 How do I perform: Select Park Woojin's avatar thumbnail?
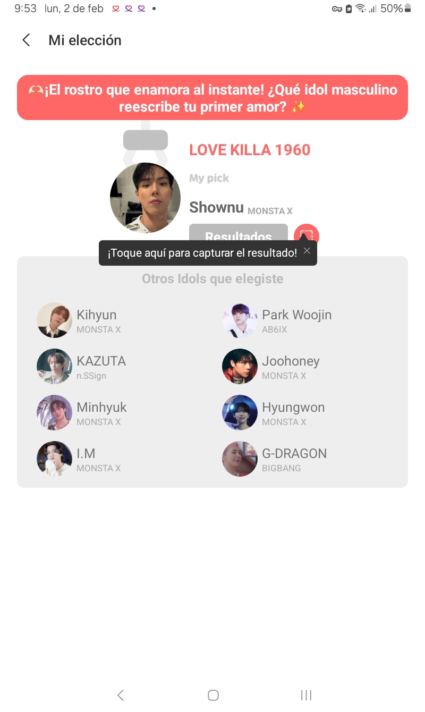(x=240, y=320)
